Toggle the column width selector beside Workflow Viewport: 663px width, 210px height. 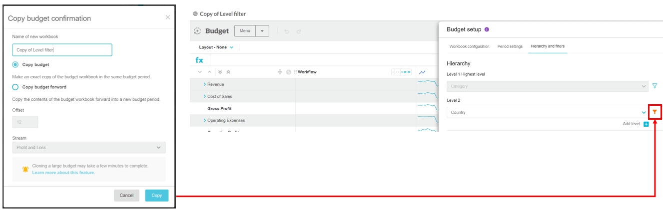pyautogui.click(x=401, y=72)
